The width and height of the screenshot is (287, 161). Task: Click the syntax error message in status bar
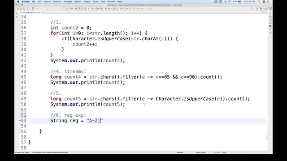click(41, 152)
